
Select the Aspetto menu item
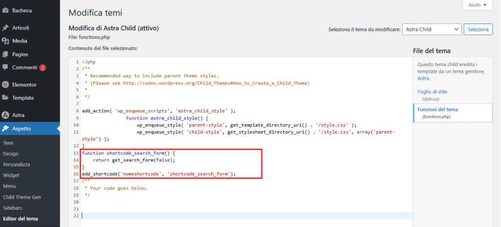[30, 129]
